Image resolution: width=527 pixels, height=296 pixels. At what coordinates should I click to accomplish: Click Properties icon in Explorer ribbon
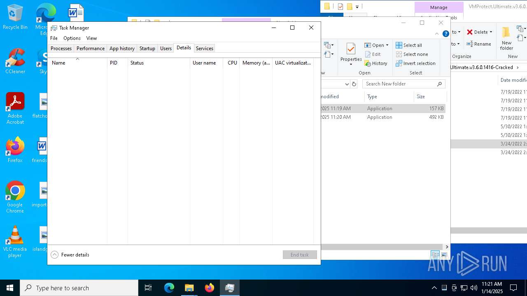351,49
